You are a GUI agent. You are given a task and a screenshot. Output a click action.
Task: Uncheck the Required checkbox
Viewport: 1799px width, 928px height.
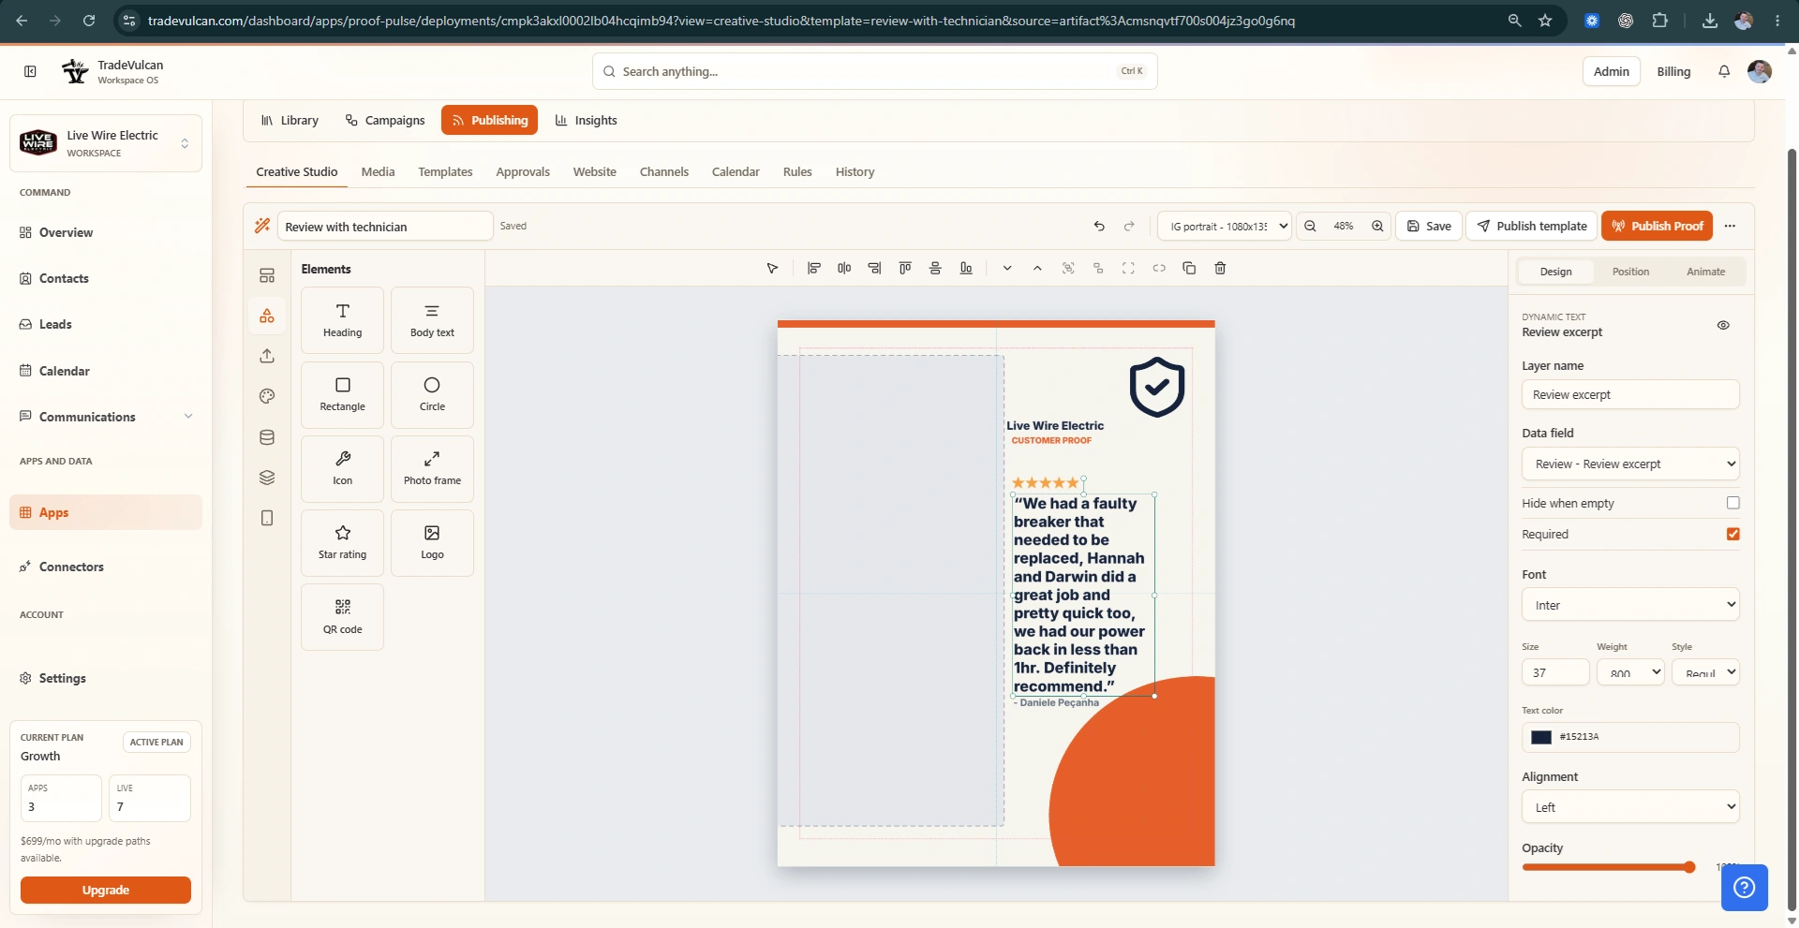(x=1733, y=534)
